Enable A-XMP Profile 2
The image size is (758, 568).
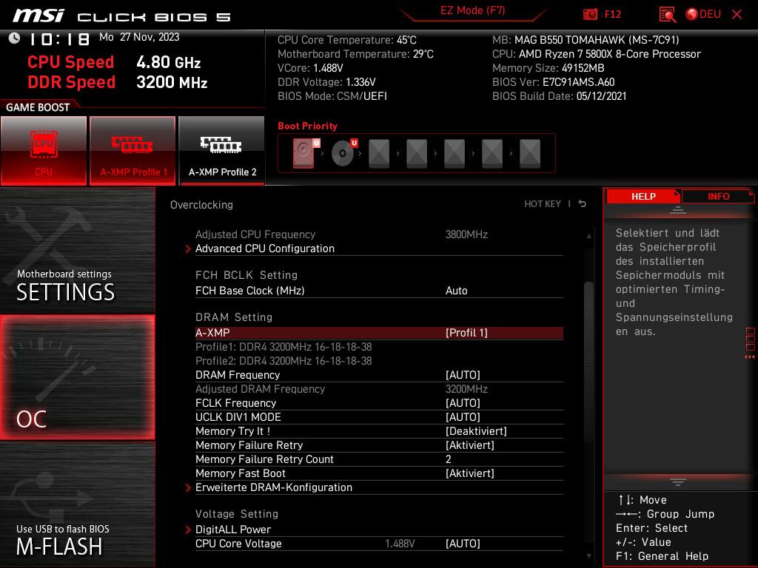click(222, 151)
